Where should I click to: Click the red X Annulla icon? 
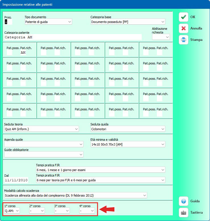[184, 28]
